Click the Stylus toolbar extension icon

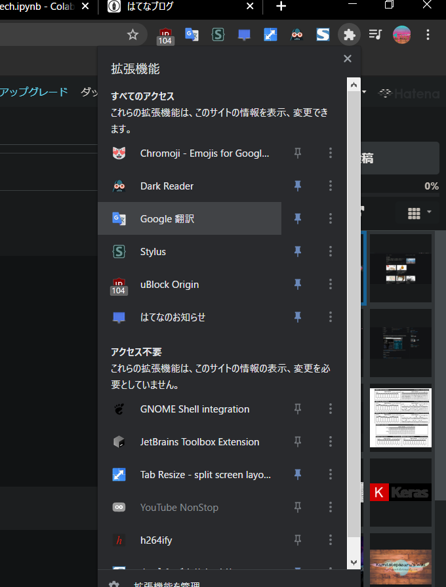[218, 35]
